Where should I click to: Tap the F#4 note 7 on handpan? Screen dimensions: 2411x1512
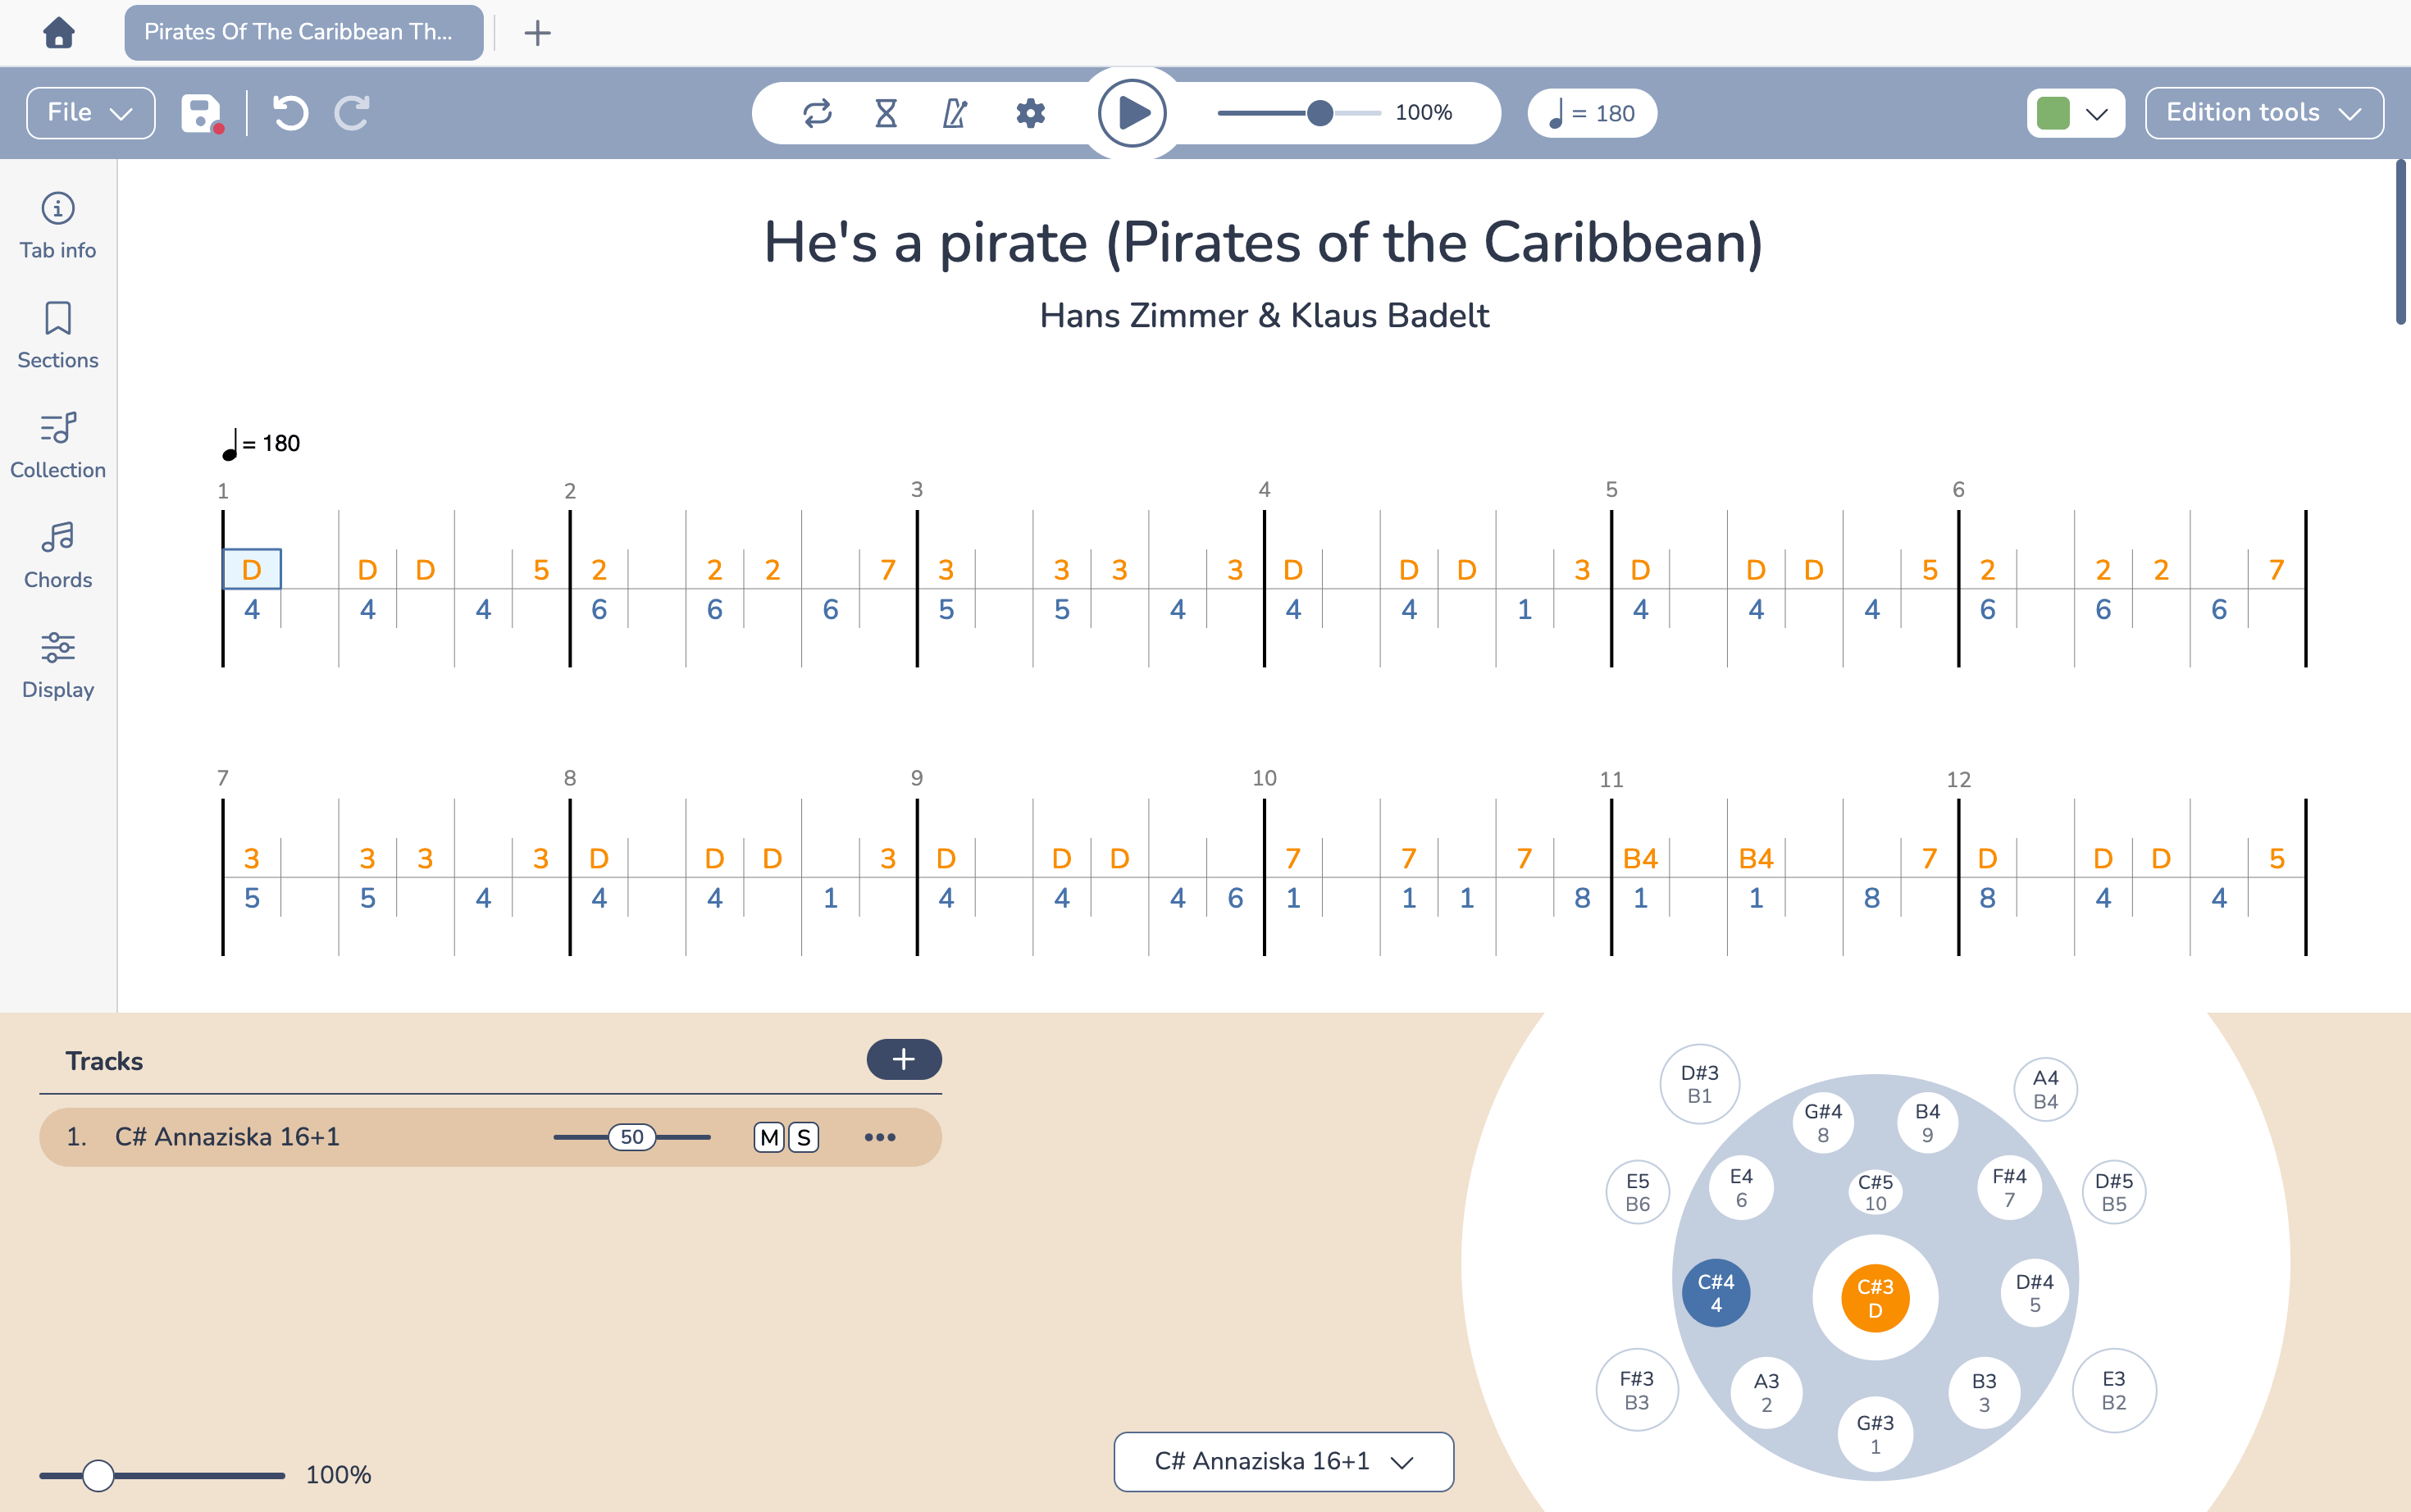pyautogui.click(x=2009, y=1187)
